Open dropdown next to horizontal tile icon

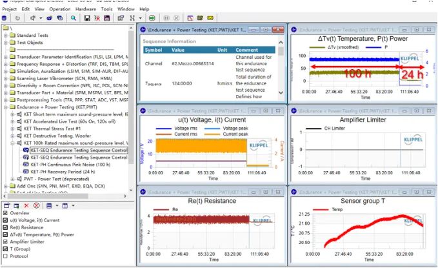(57, 205)
